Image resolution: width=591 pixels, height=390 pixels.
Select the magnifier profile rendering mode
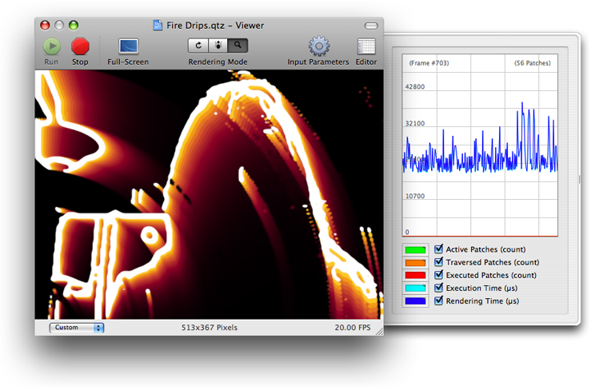click(x=238, y=46)
